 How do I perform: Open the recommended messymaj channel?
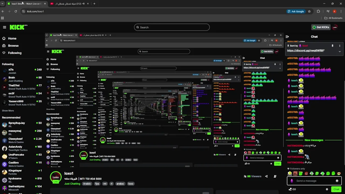coord(22,132)
